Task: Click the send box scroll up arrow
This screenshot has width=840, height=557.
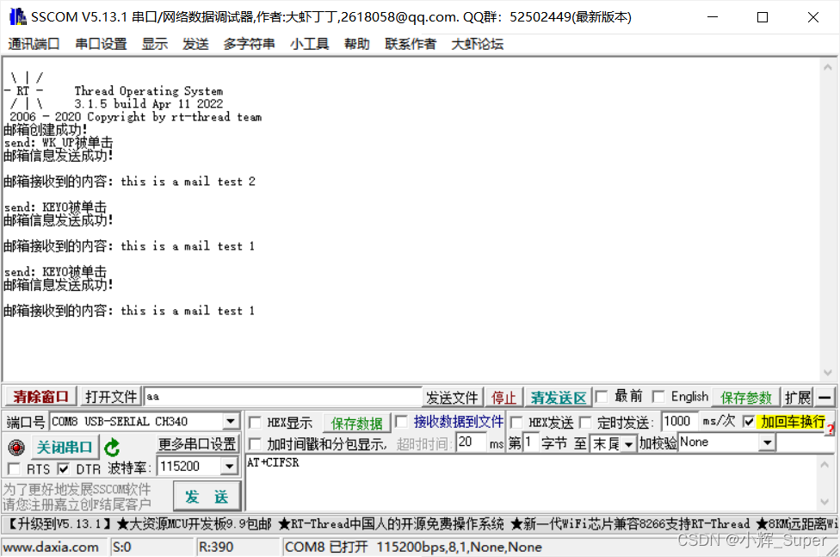Action: click(825, 465)
